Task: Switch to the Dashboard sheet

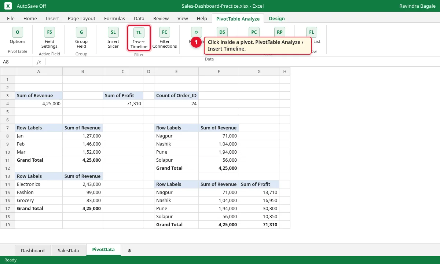Action: pyautogui.click(x=33, y=250)
